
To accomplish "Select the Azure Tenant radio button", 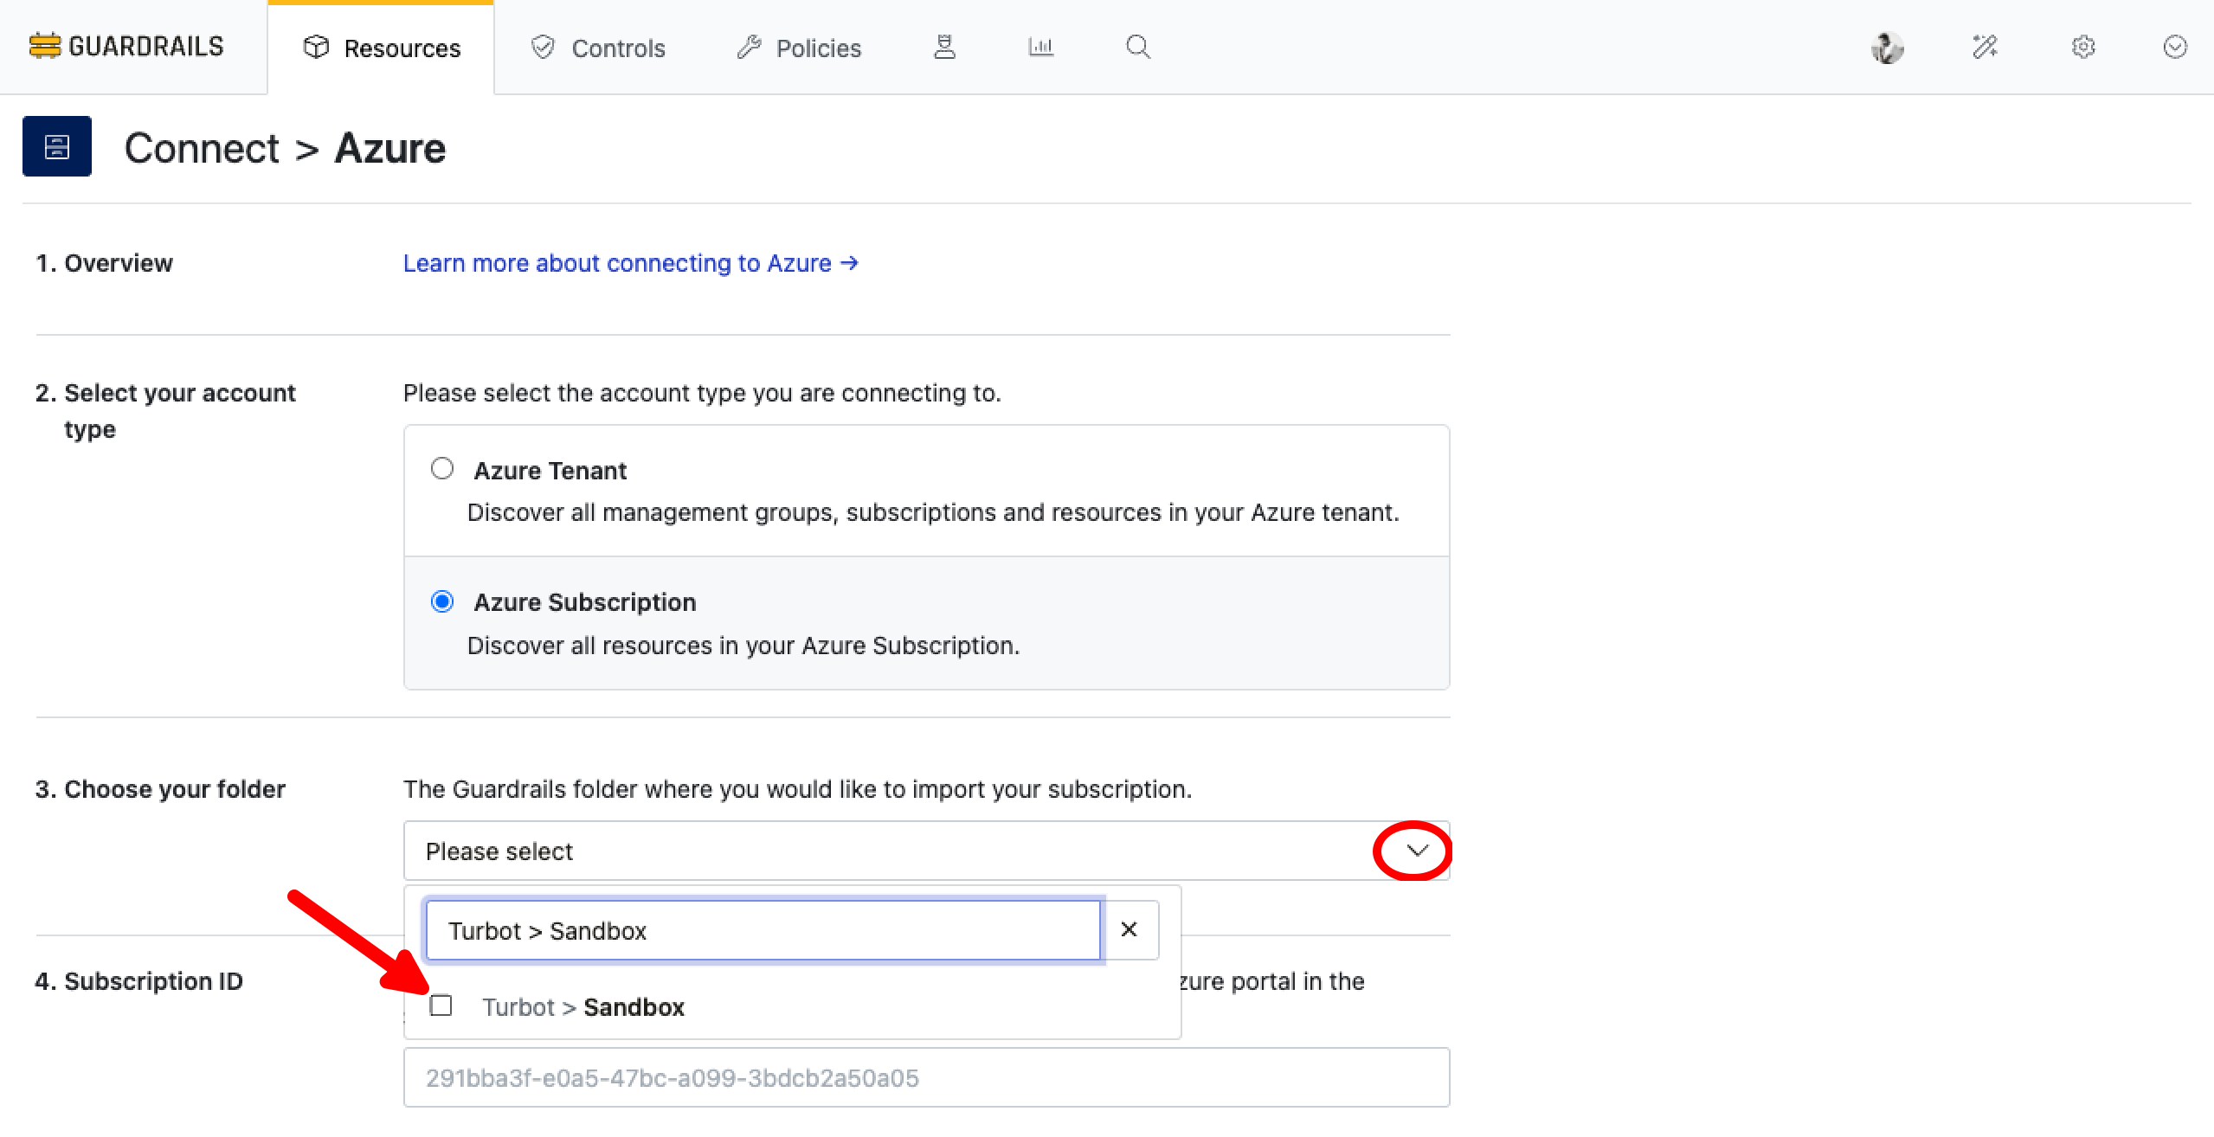I will pos(442,469).
